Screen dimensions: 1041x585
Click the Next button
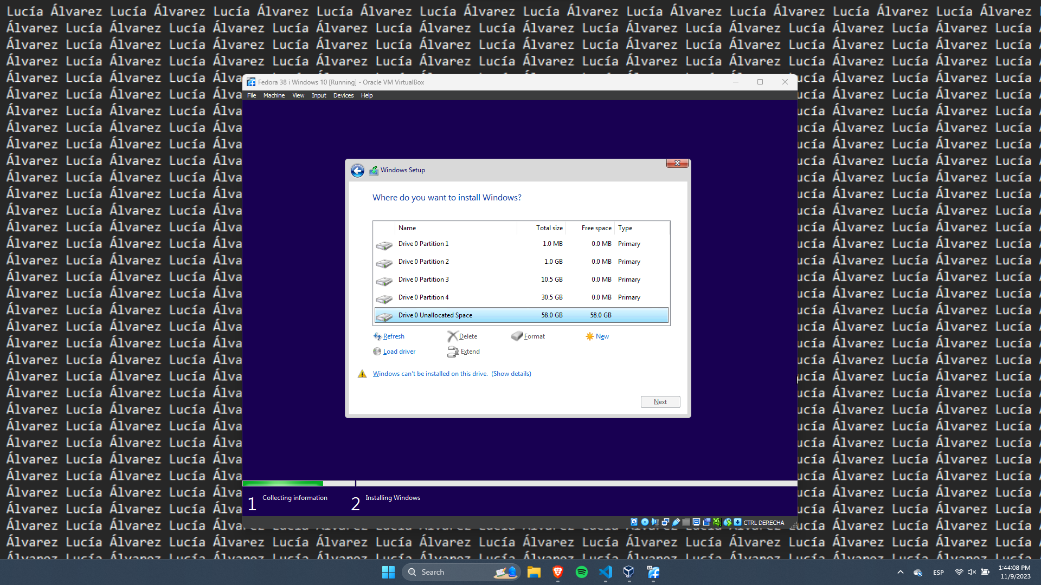660,402
